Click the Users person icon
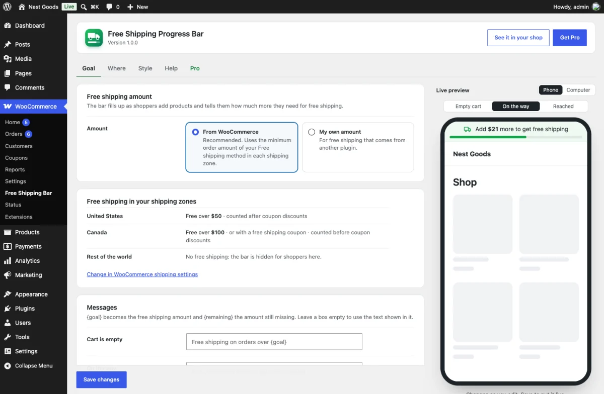The width and height of the screenshot is (604, 394). [x=8, y=323]
